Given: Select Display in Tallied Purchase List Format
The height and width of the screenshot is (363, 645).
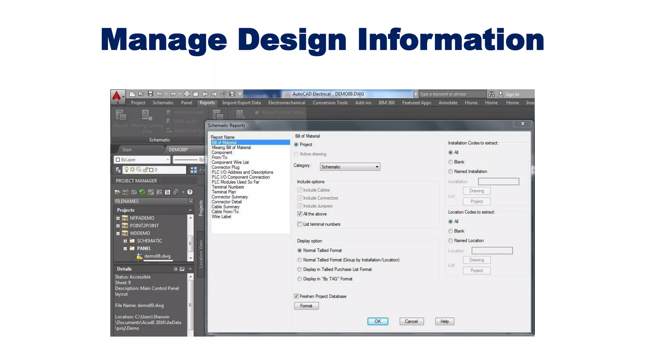Looking at the screenshot, I should tap(300, 269).
